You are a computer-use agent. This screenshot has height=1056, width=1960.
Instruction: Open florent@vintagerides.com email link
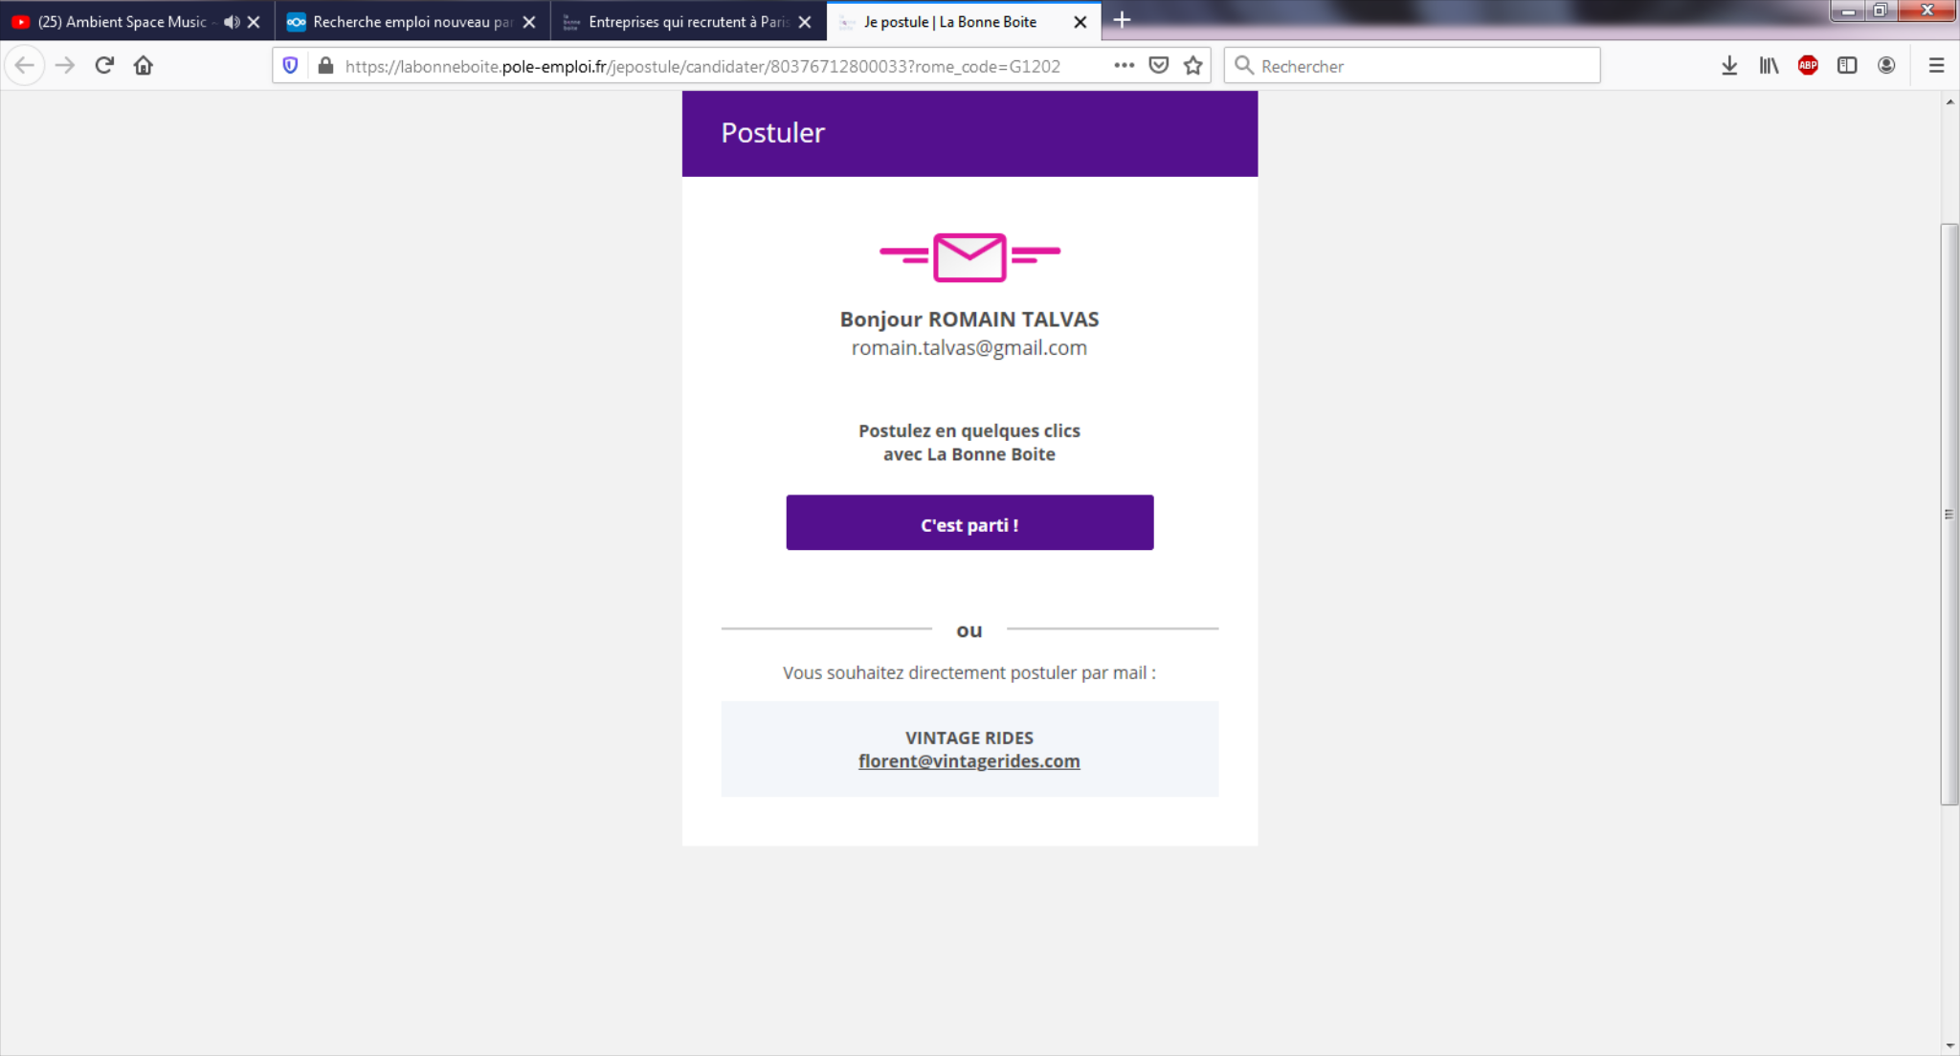pos(969,761)
